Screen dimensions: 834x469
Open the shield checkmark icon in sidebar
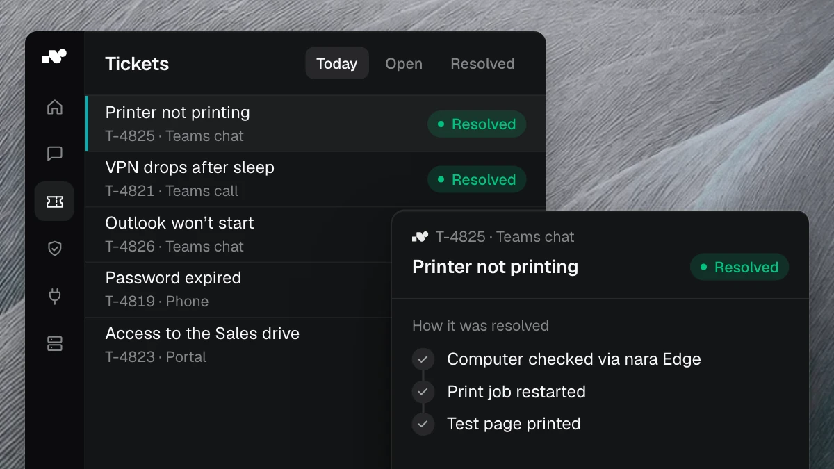pos(54,249)
